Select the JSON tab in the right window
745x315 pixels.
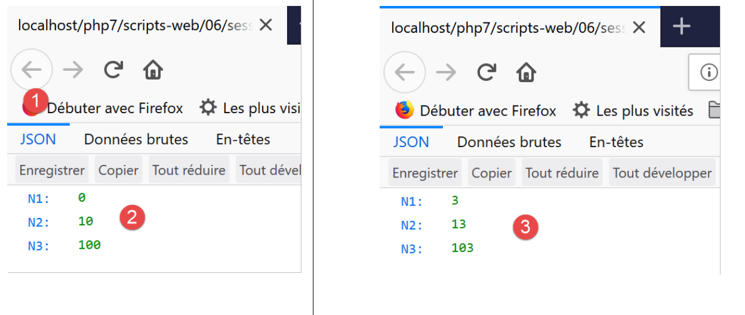[x=411, y=142]
